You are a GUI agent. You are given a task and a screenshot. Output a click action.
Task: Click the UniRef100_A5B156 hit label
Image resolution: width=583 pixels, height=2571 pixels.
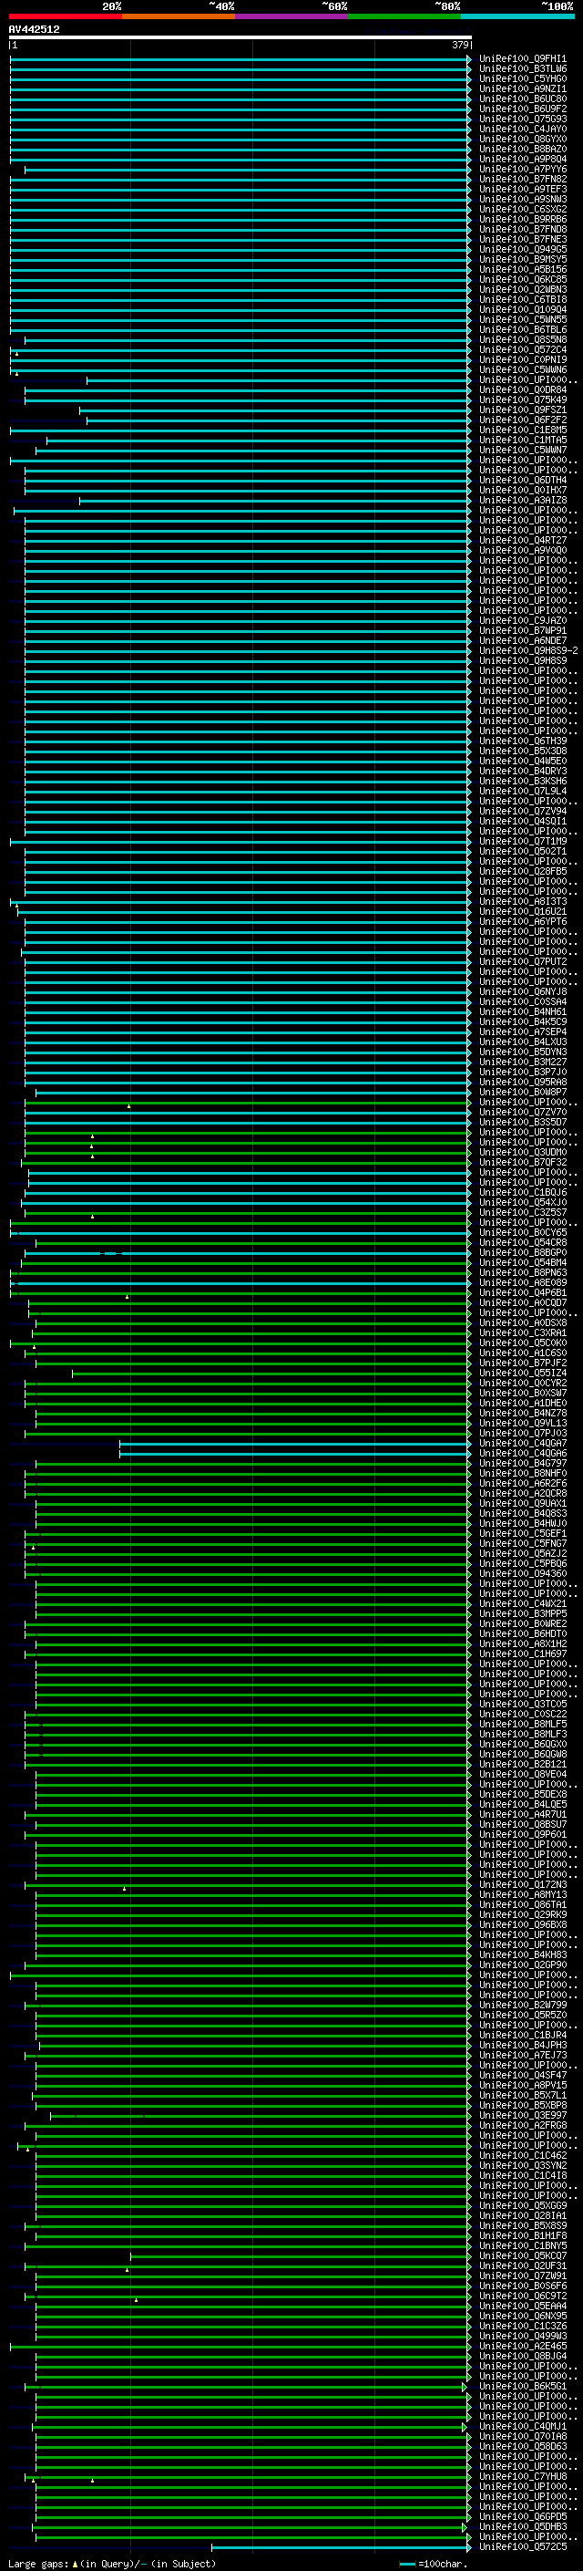click(523, 268)
